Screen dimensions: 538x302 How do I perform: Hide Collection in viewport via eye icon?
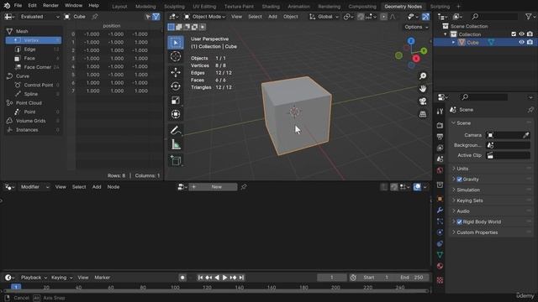521,34
